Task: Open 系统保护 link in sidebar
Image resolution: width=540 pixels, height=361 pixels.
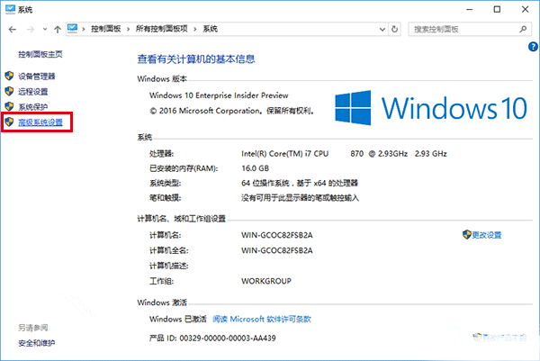Action: pos(33,106)
